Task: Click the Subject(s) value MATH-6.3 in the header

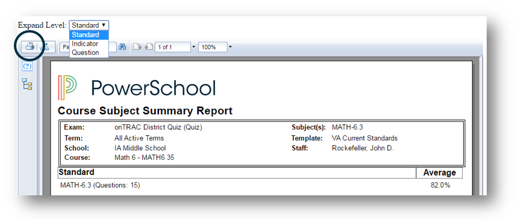Action: (348, 127)
